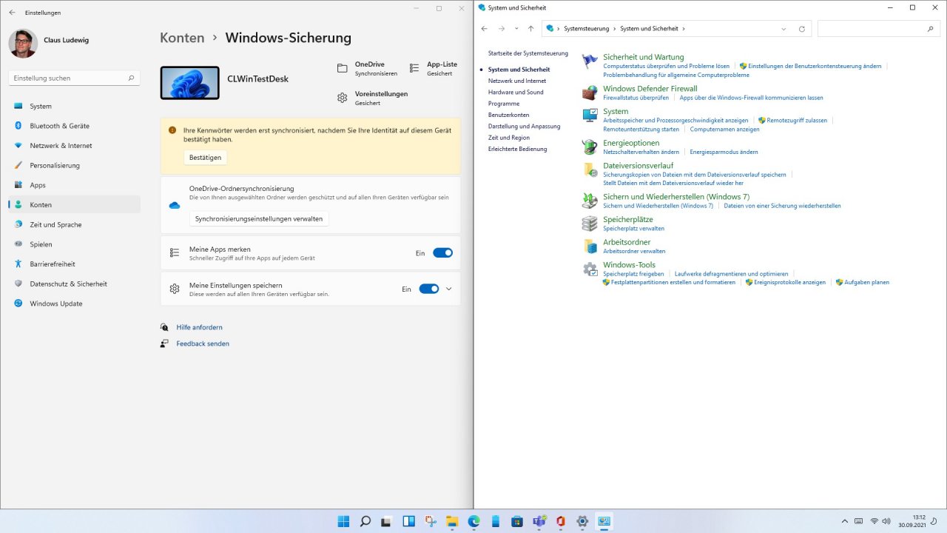Click the Hilfe anfordern link
Screen dimensions: 947x533
(x=199, y=327)
